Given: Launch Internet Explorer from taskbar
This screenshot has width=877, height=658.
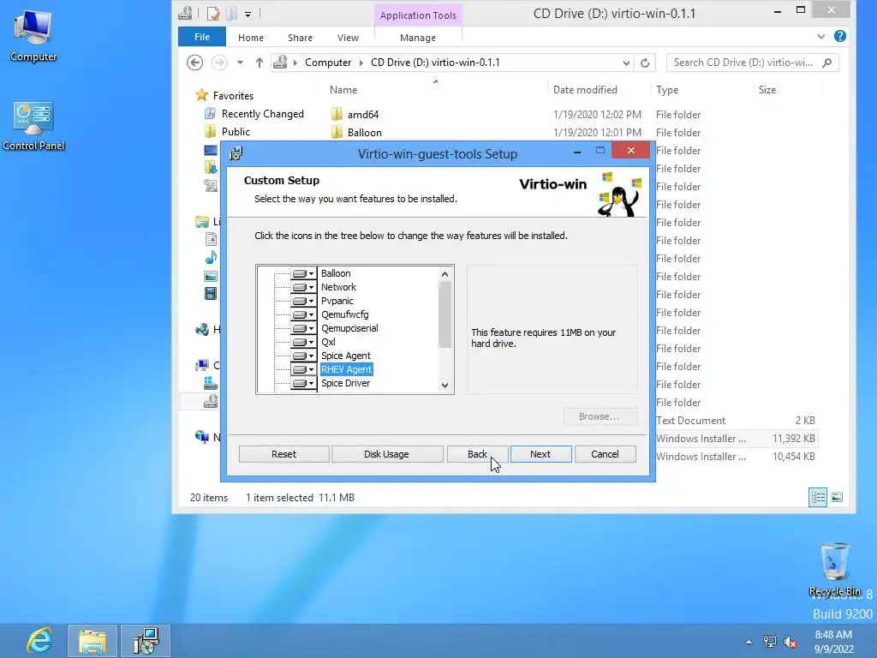Looking at the screenshot, I should (39, 641).
